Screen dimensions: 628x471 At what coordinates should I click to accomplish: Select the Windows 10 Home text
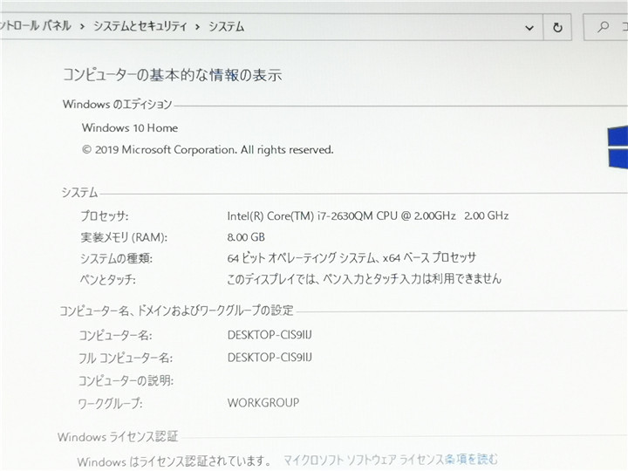tap(130, 128)
